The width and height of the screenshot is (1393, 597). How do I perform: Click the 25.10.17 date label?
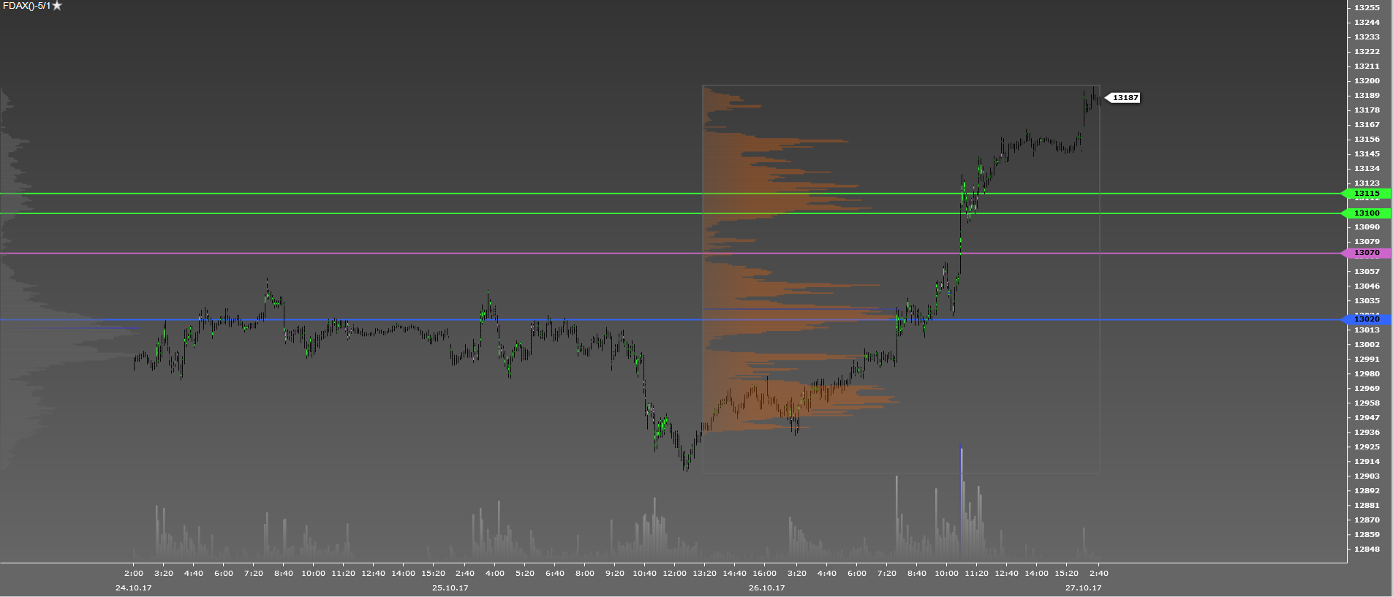click(450, 588)
